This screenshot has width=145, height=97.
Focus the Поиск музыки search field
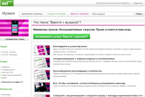click(112, 14)
